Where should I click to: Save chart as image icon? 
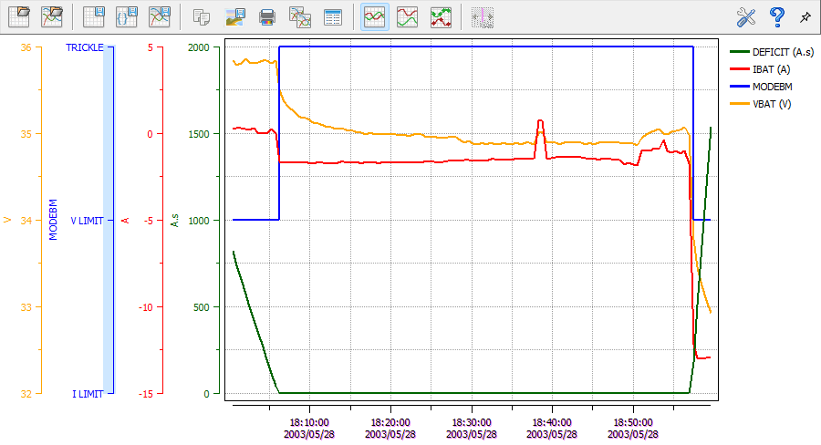(235, 16)
